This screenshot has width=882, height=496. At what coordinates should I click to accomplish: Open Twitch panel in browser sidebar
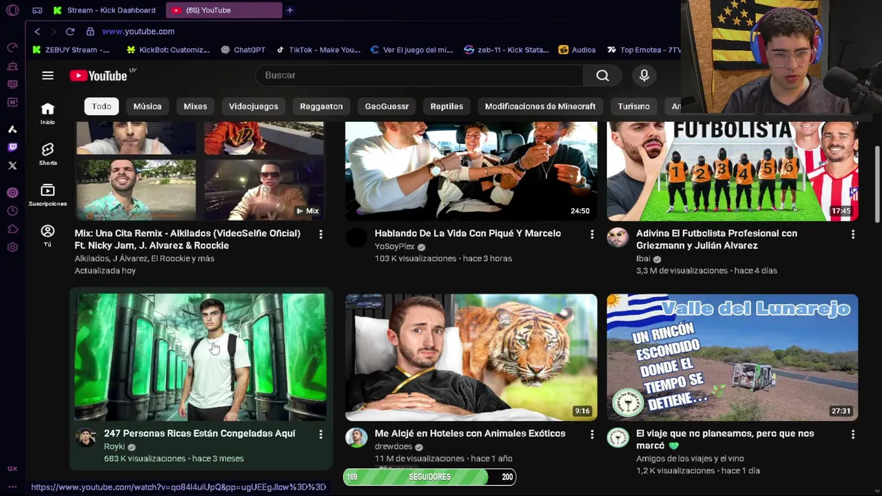[x=12, y=147]
